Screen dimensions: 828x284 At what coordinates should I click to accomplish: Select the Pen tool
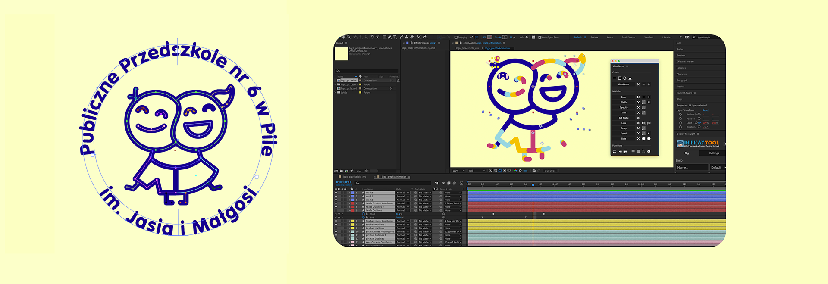tap(389, 37)
